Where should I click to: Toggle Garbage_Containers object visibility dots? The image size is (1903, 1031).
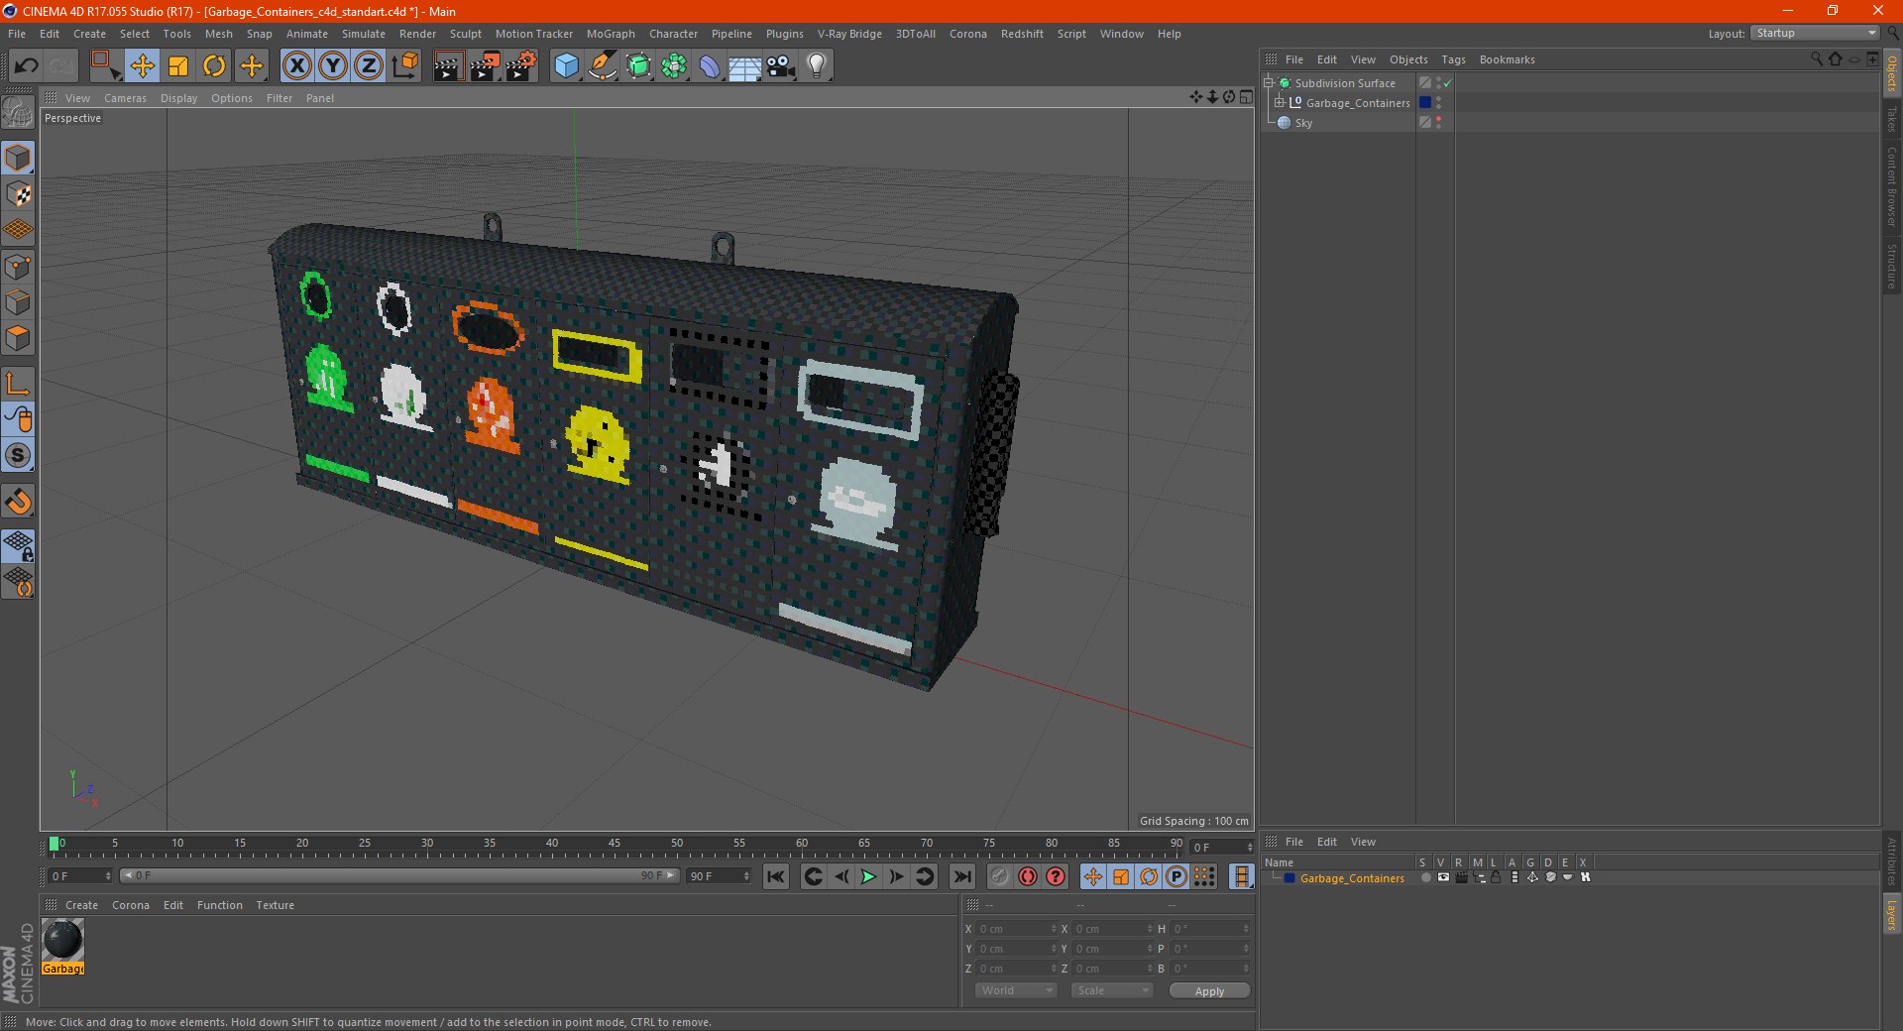tap(1438, 103)
